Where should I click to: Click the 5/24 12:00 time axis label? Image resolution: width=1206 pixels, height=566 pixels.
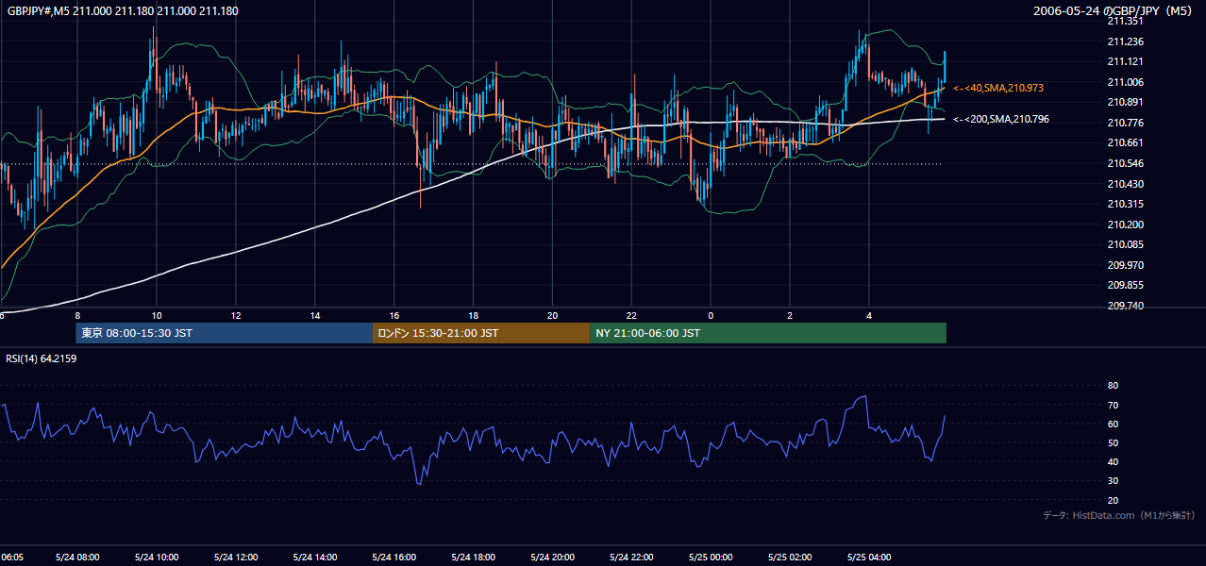click(x=236, y=558)
